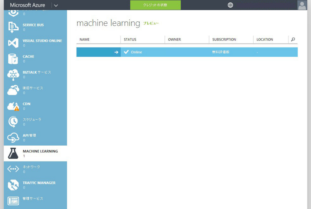
Task: Click the Microsoft Azure logo text
Action: tap(28, 5)
